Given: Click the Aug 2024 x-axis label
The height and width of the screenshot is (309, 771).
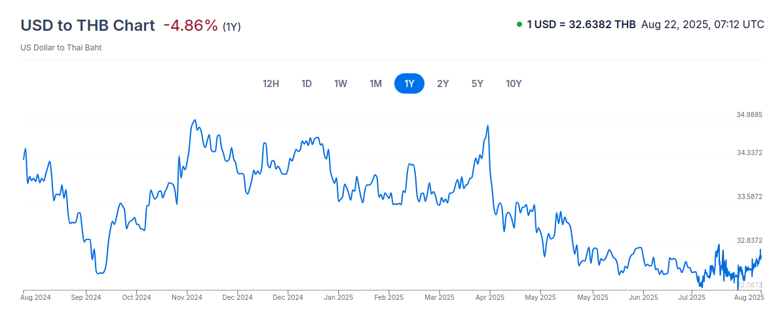Looking at the screenshot, I should [37, 298].
